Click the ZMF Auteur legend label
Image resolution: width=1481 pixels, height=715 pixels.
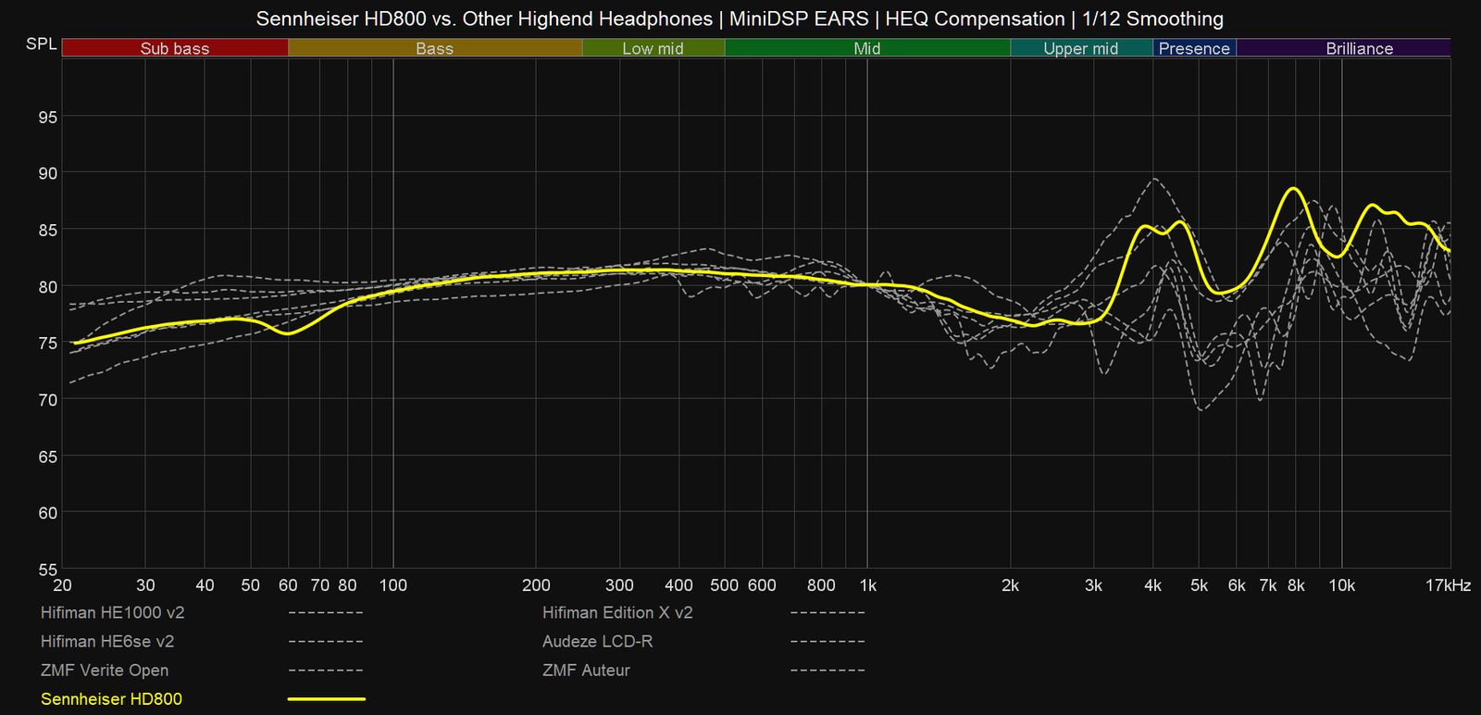tap(586, 670)
